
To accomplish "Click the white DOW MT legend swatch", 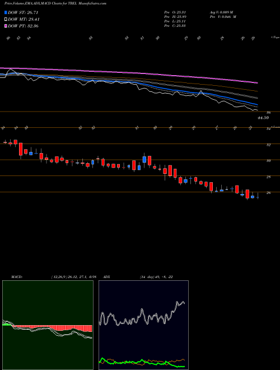I will tap(6, 19).
